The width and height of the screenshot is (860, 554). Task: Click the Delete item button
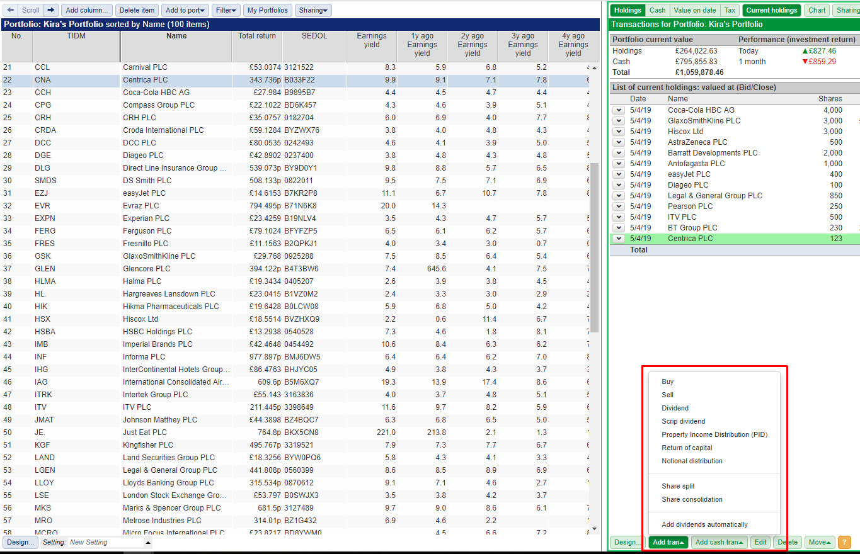(x=137, y=10)
